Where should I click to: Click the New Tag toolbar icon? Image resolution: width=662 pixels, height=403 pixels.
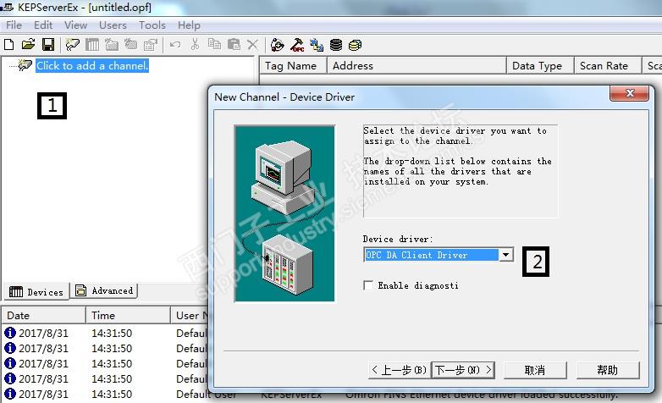pos(131,44)
